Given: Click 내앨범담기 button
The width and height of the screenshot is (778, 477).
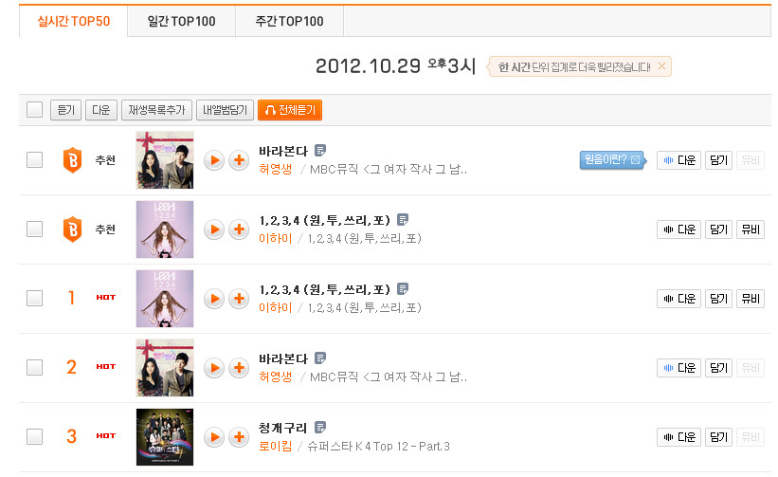Looking at the screenshot, I should [x=226, y=110].
